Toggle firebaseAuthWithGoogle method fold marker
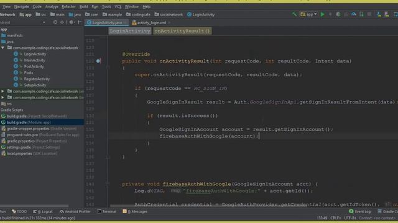Screen dimensions: 398x223 click(x=108, y=184)
